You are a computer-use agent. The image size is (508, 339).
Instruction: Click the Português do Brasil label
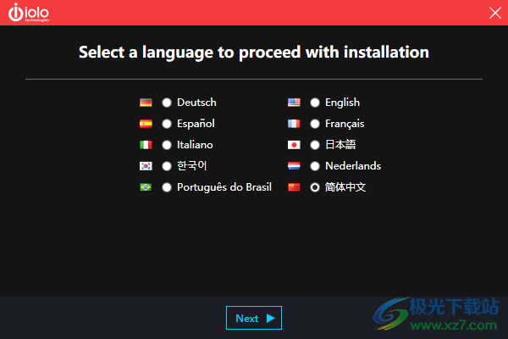224,187
